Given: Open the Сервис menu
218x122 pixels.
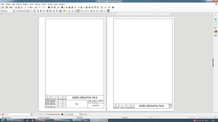Looking at the screenshot, I should click(50, 4).
